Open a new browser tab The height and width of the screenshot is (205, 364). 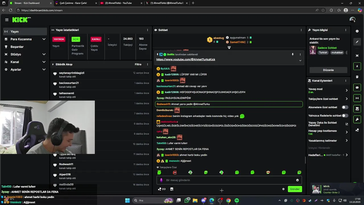pyautogui.click(x=193, y=3)
